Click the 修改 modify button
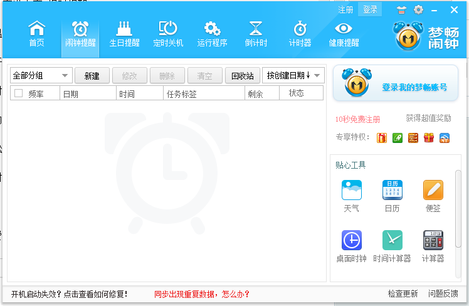 click(130, 76)
